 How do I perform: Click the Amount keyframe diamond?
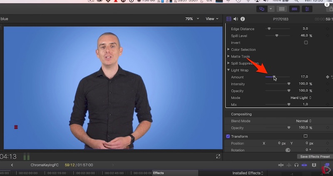pyautogui.click(x=328, y=77)
